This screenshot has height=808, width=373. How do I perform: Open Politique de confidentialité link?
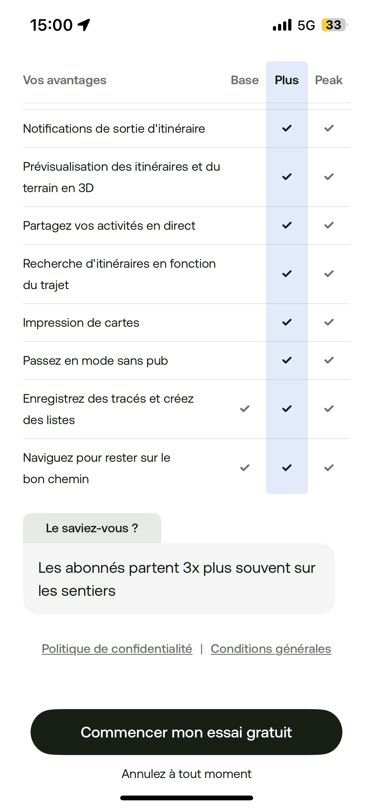(x=117, y=649)
